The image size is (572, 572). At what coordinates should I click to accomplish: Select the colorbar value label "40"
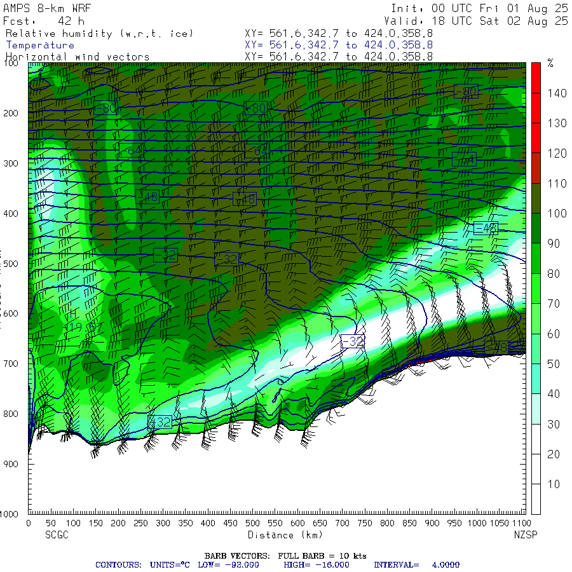click(554, 394)
